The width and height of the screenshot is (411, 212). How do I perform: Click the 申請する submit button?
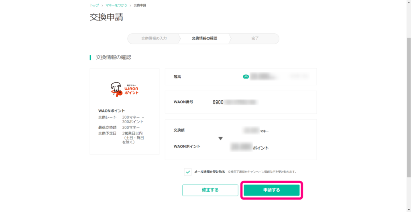(272, 190)
